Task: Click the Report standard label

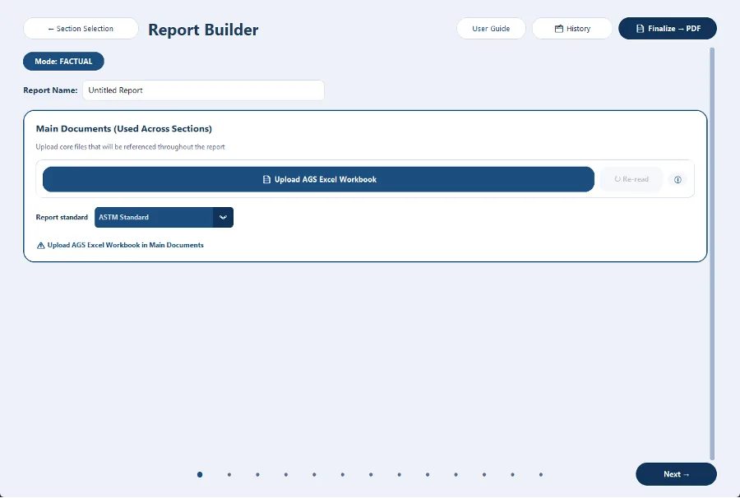Action: coord(62,218)
